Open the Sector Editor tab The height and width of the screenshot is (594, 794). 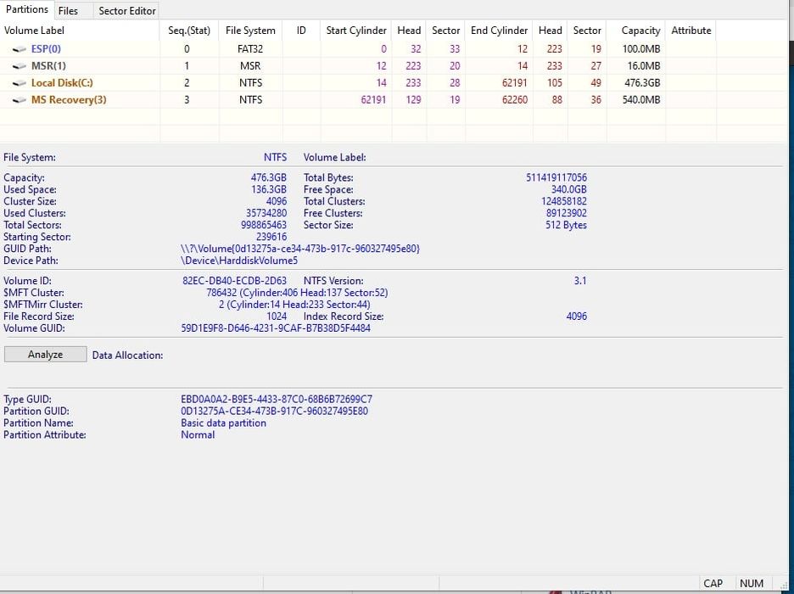(x=127, y=11)
